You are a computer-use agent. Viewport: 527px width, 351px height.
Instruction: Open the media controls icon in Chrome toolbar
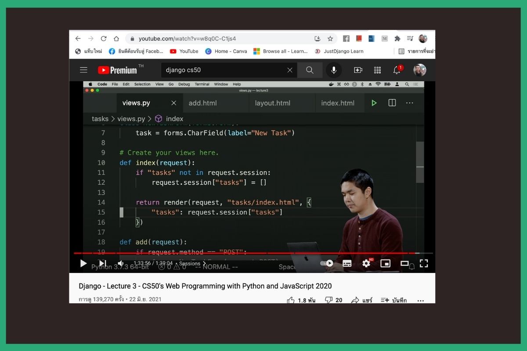click(x=410, y=39)
